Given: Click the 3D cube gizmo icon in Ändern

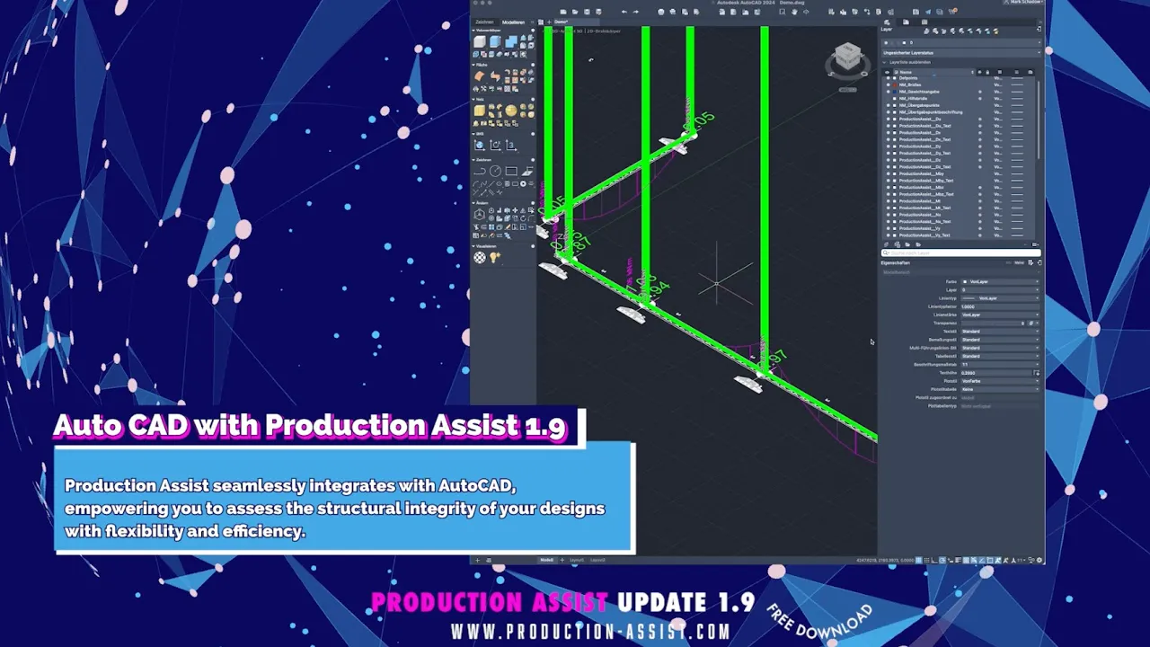Looking at the screenshot, I should point(478,215).
